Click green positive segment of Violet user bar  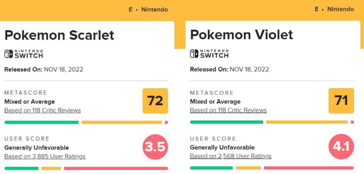pos(211,168)
